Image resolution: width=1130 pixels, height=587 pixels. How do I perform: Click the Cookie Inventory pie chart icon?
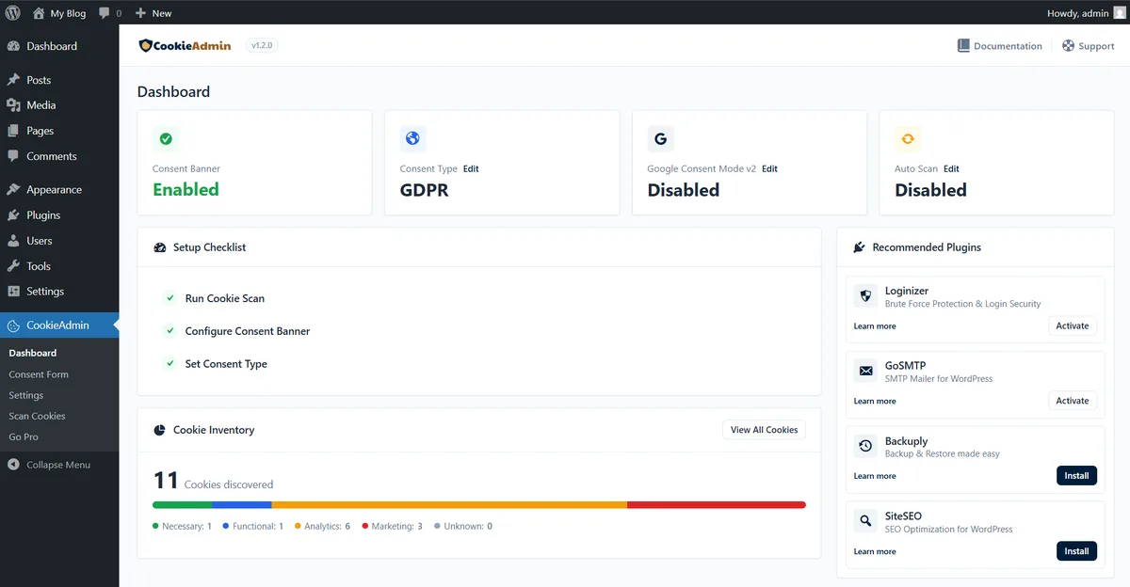[159, 430]
